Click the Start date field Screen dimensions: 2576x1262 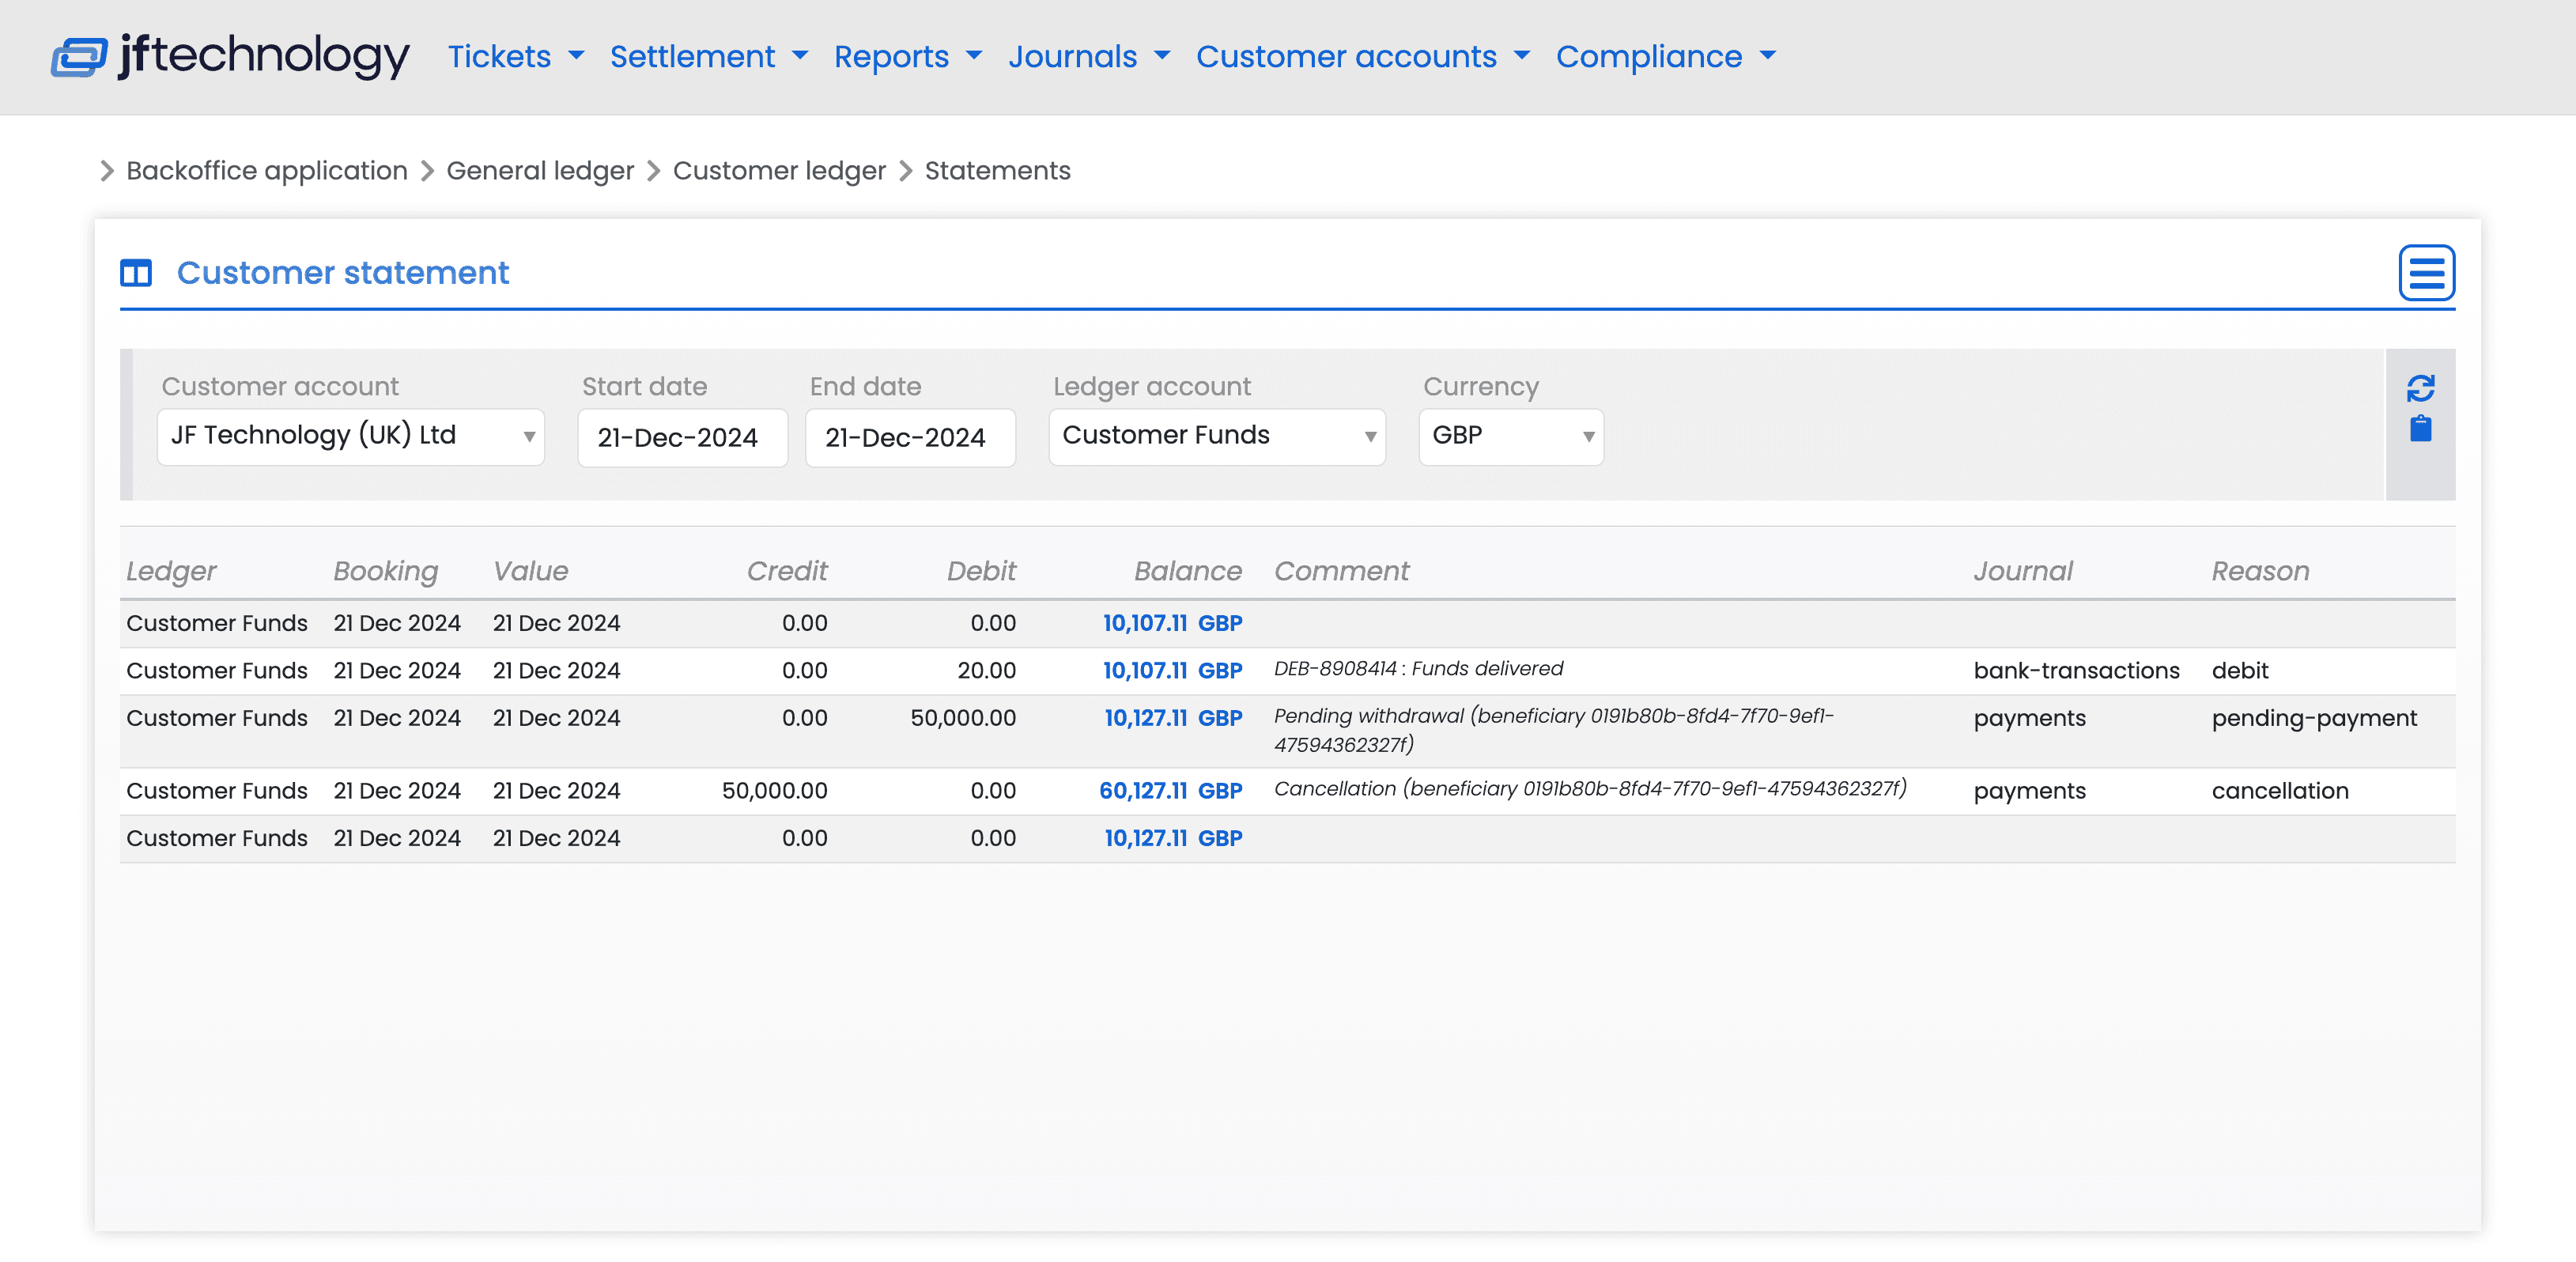(x=683, y=437)
